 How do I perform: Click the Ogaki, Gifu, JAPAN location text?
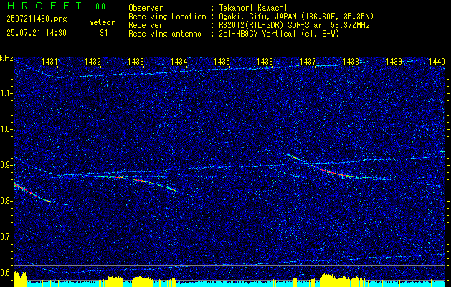click(x=295, y=17)
